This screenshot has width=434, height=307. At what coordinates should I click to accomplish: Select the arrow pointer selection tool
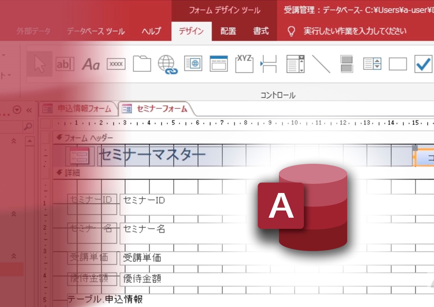pos(39,64)
